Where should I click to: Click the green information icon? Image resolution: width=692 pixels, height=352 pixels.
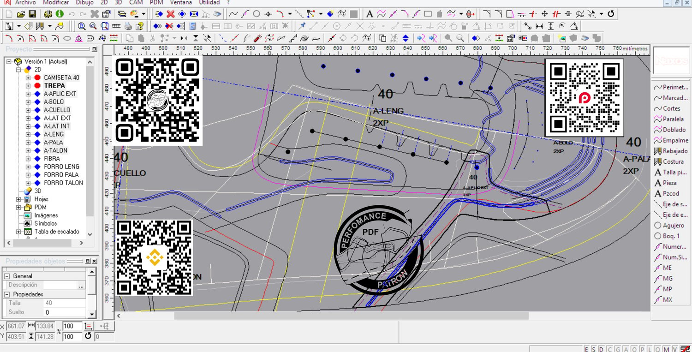pyautogui.click(x=60, y=14)
